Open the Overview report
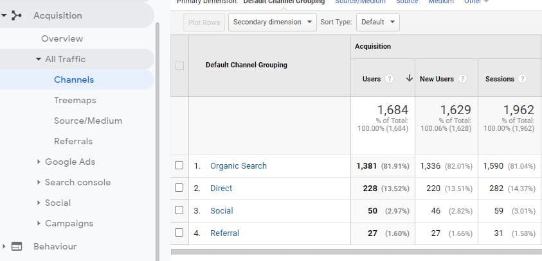Screen dimensions: 542x261 [x=62, y=38]
